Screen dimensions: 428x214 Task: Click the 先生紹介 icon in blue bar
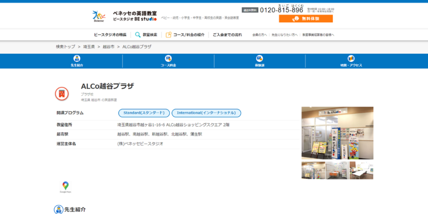coord(77,59)
